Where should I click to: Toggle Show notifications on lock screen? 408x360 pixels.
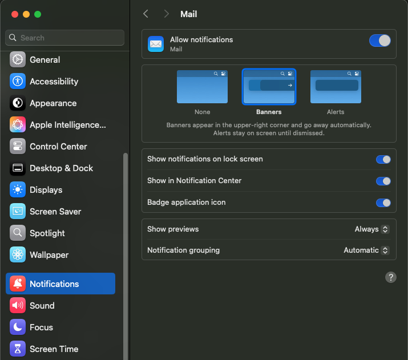(383, 159)
